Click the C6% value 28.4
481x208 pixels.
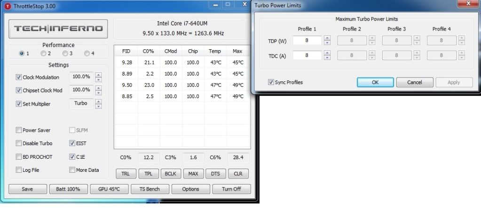pyautogui.click(x=238, y=157)
